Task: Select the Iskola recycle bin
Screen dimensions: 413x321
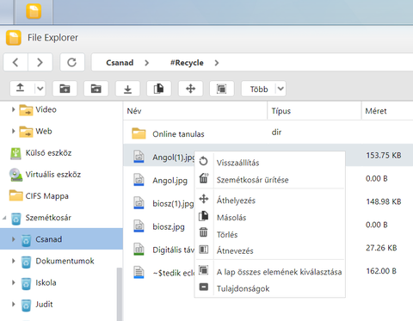Action: [x=46, y=283]
